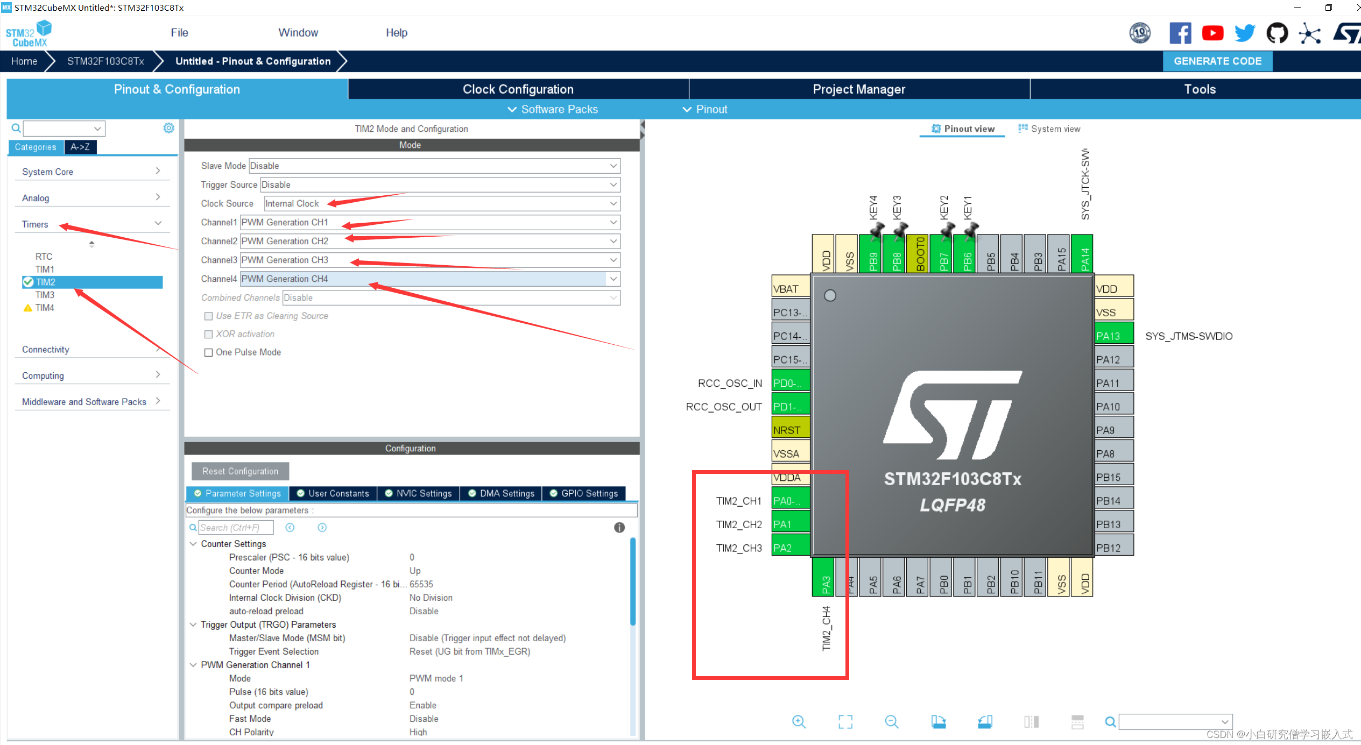Enable One Pulse Mode checkbox
The width and height of the screenshot is (1361, 745).
pyautogui.click(x=209, y=353)
